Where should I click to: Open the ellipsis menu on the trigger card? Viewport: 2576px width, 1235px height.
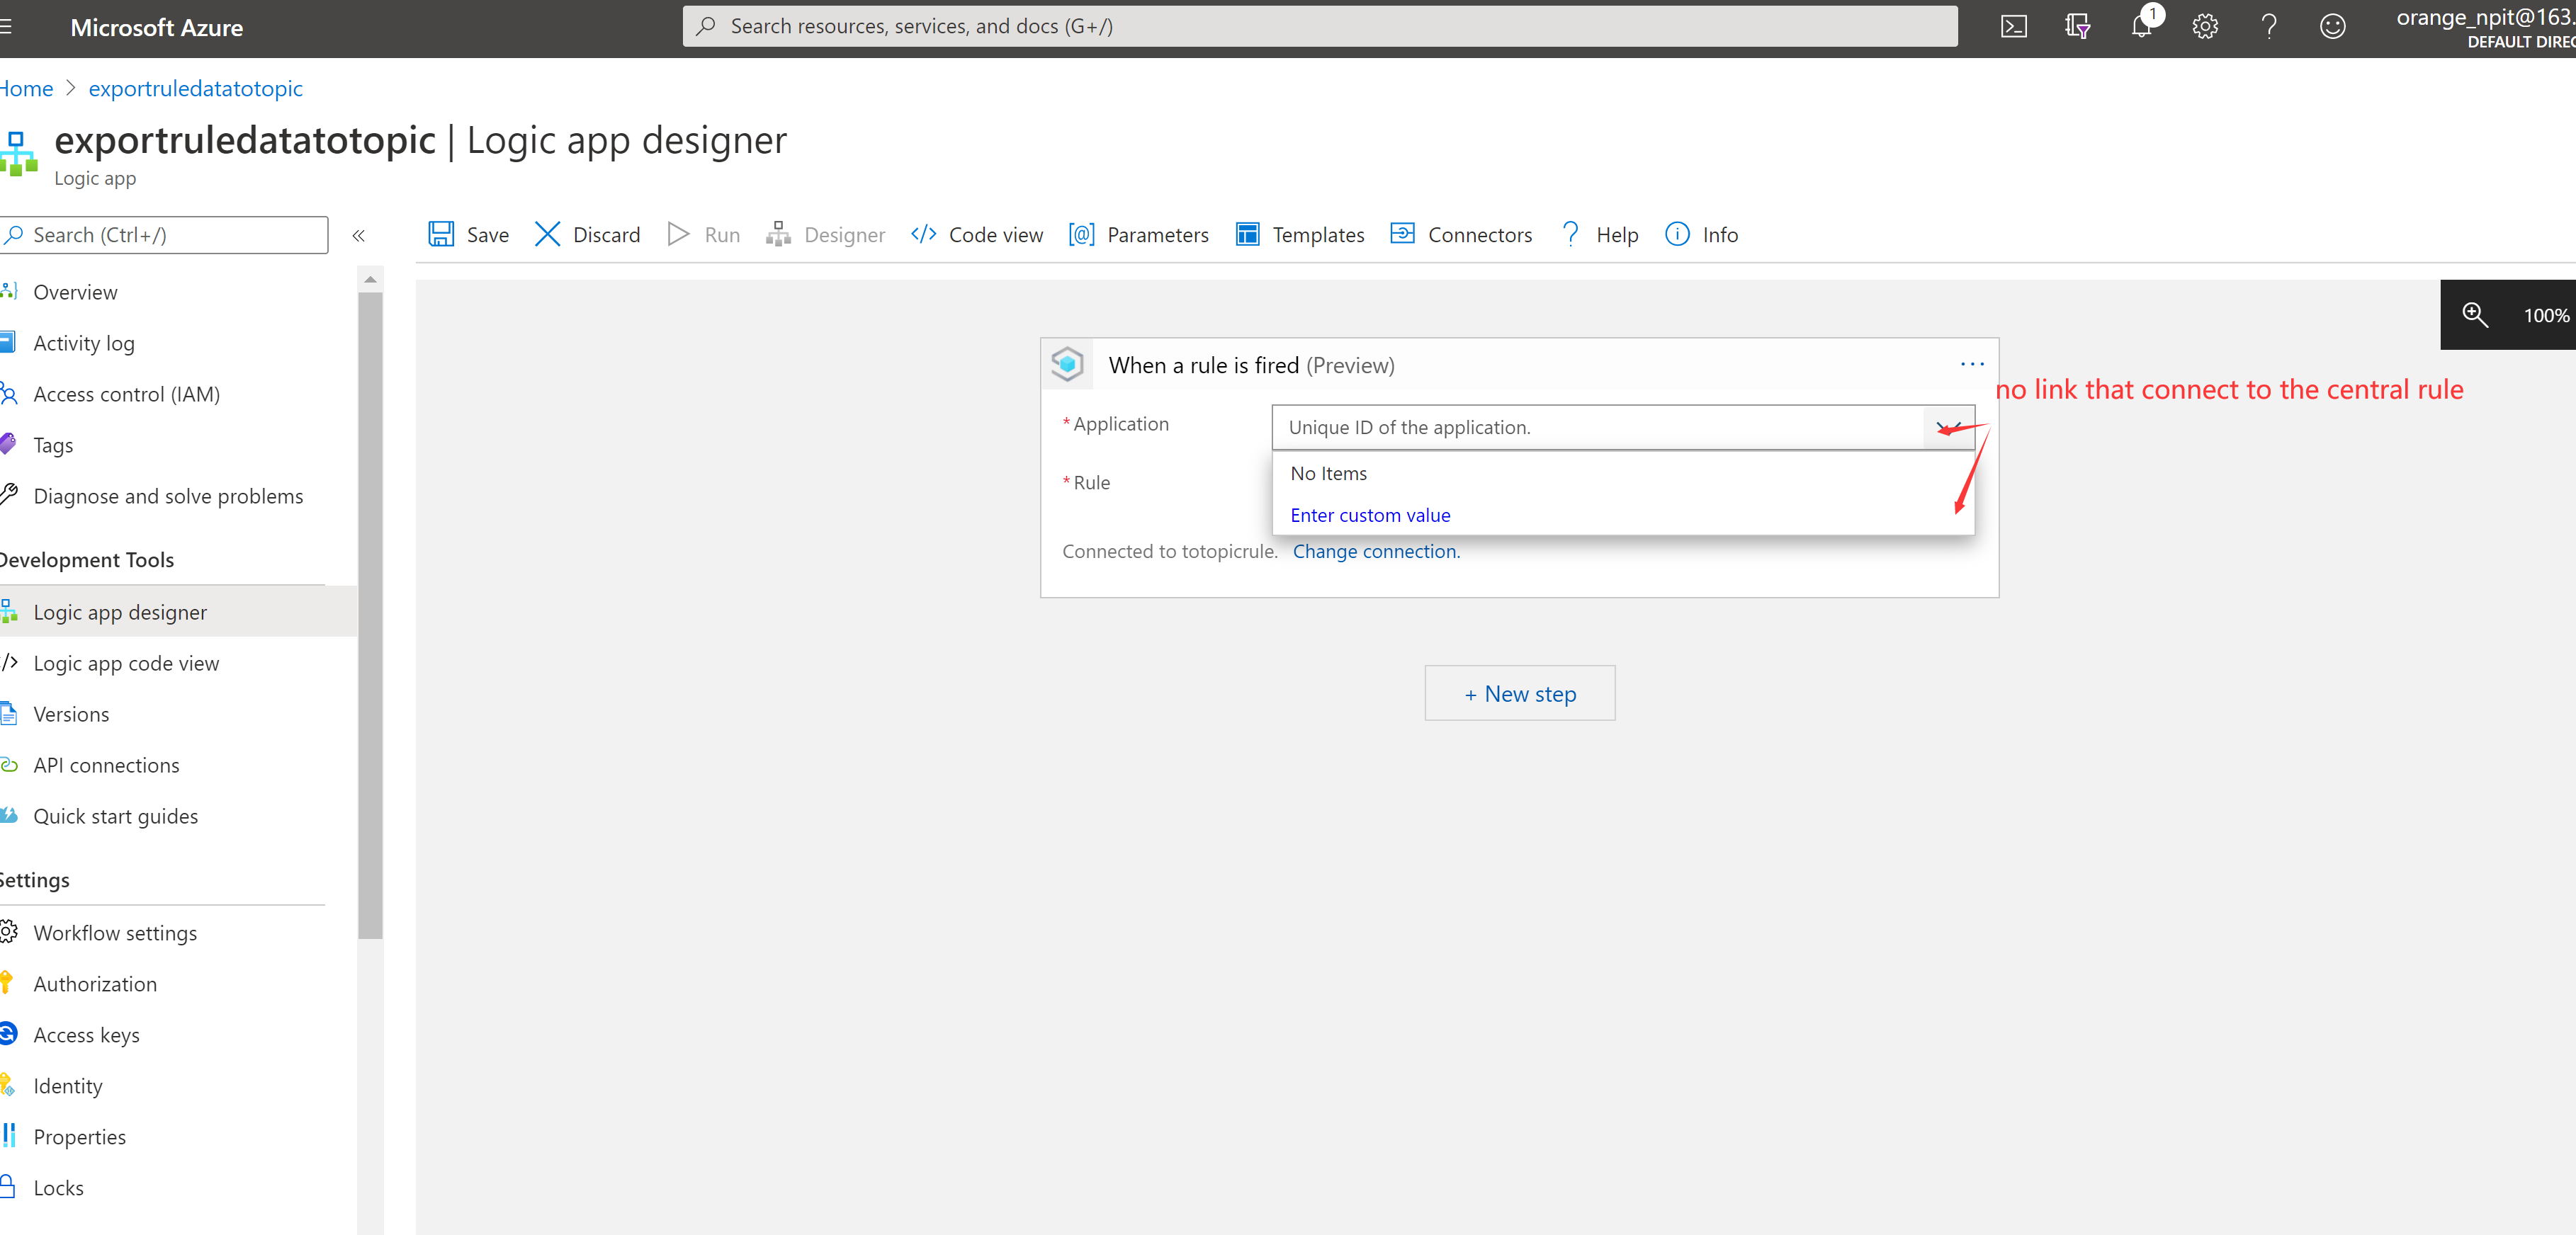click(1972, 364)
